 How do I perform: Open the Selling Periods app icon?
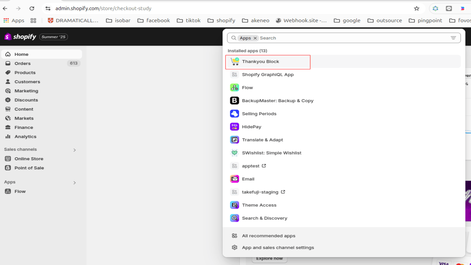235,114
